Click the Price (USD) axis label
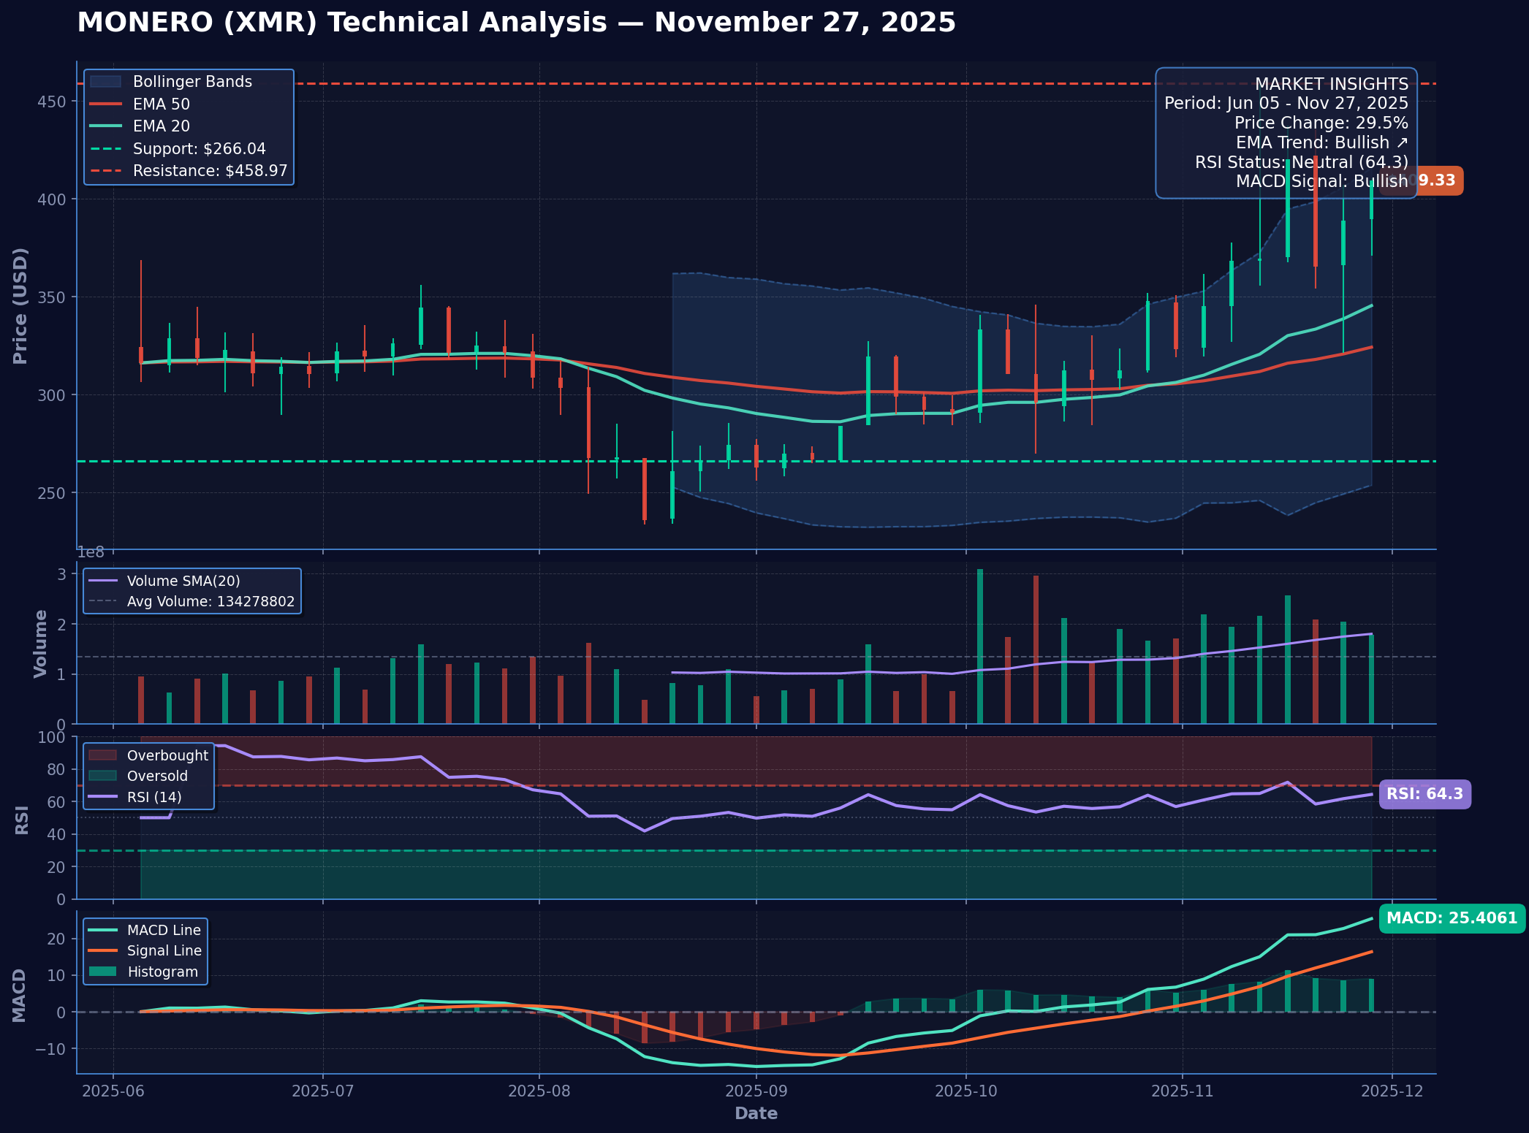This screenshot has height=1133, width=1529. 20,305
